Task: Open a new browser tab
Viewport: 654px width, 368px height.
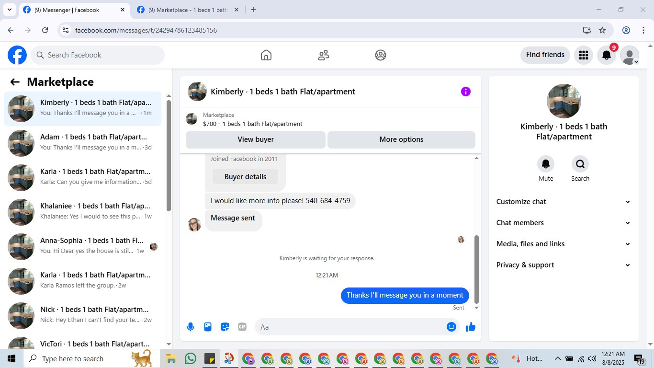Action: click(254, 10)
